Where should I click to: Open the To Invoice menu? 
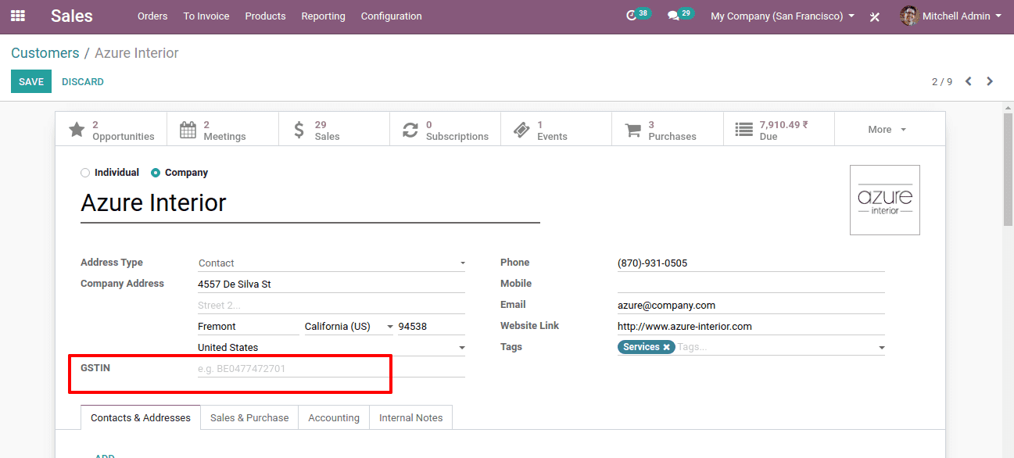point(206,16)
